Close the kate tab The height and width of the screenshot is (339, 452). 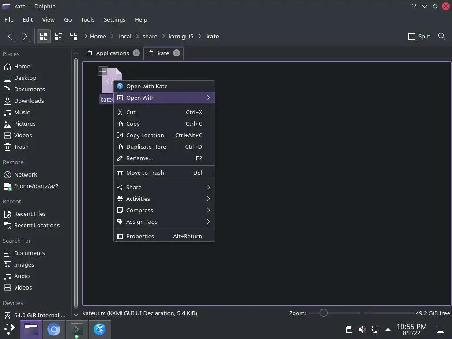tap(177, 53)
